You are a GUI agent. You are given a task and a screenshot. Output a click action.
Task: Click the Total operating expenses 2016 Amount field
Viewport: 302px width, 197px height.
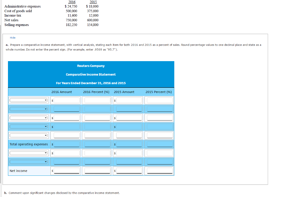tap(67, 144)
